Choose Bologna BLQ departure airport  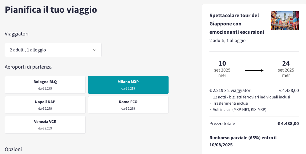(x=45, y=85)
